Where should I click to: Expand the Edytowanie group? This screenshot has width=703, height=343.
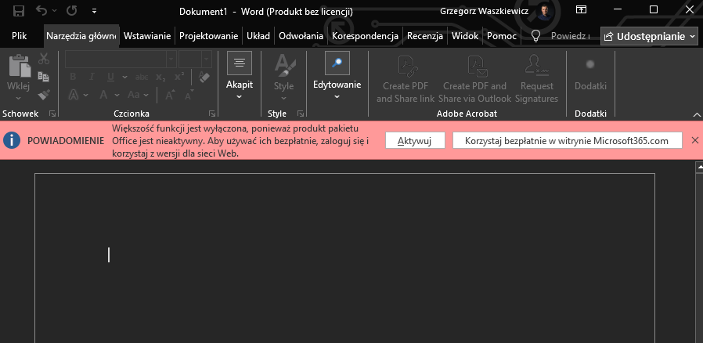pyautogui.click(x=337, y=76)
